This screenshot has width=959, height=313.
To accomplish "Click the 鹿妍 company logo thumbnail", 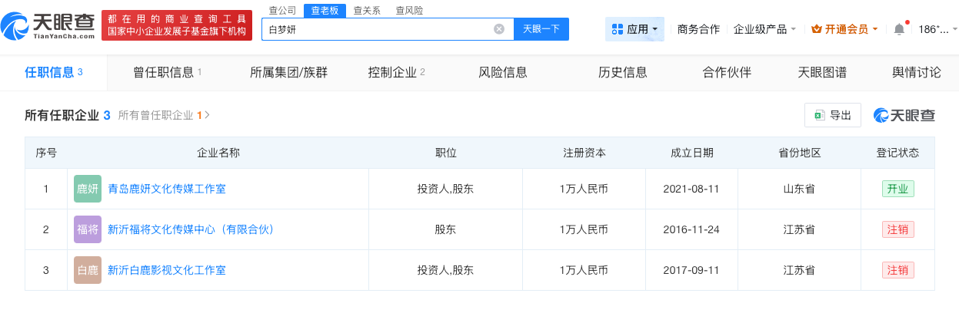I will click(x=88, y=189).
